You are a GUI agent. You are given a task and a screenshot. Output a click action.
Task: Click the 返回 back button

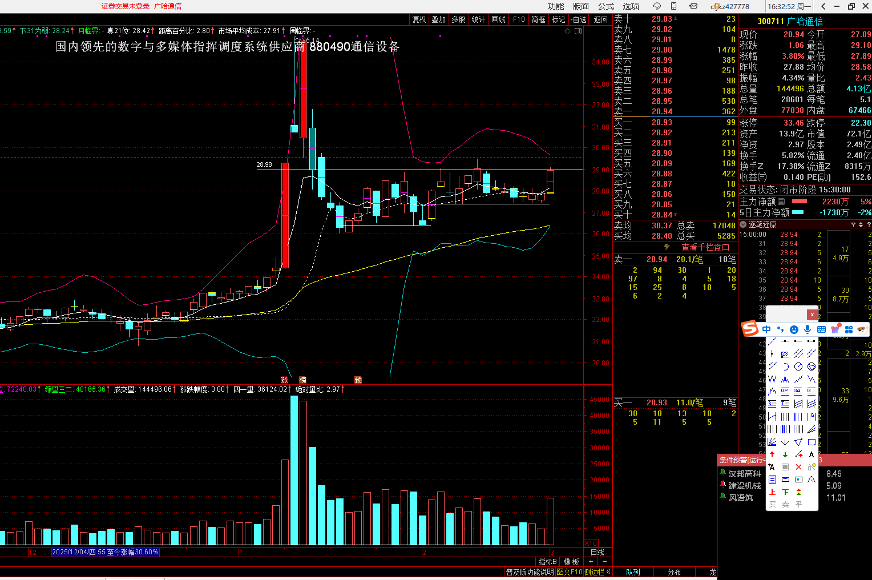click(601, 19)
